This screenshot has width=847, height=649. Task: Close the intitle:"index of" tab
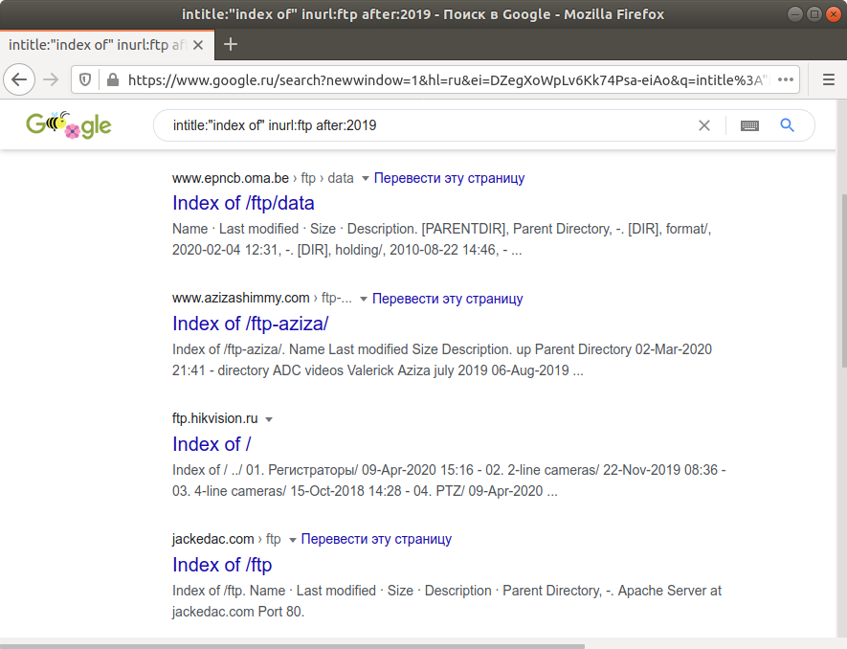click(198, 45)
